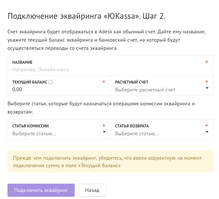The width and height of the screenshot is (219, 199).
Task: Click the СТАТЬЯ ВОЗВРАТА label
Action: [x=132, y=126]
